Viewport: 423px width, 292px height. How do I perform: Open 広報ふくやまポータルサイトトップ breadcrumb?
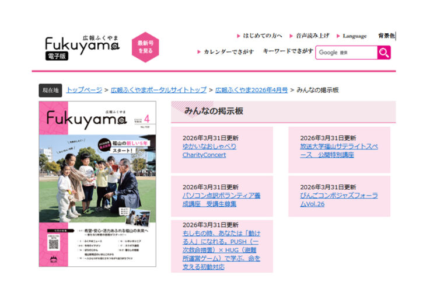[x=159, y=90]
